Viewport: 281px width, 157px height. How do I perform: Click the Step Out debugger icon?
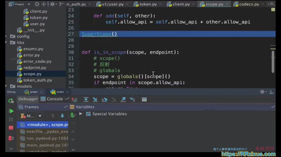123,99
